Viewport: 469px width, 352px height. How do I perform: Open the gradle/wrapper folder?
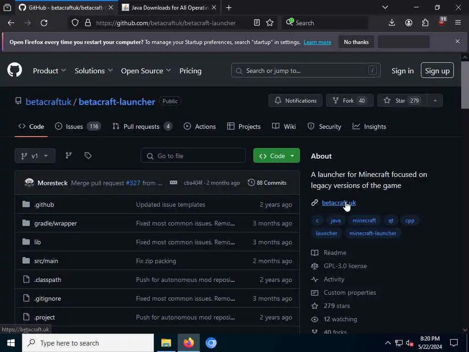click(55, 223)
